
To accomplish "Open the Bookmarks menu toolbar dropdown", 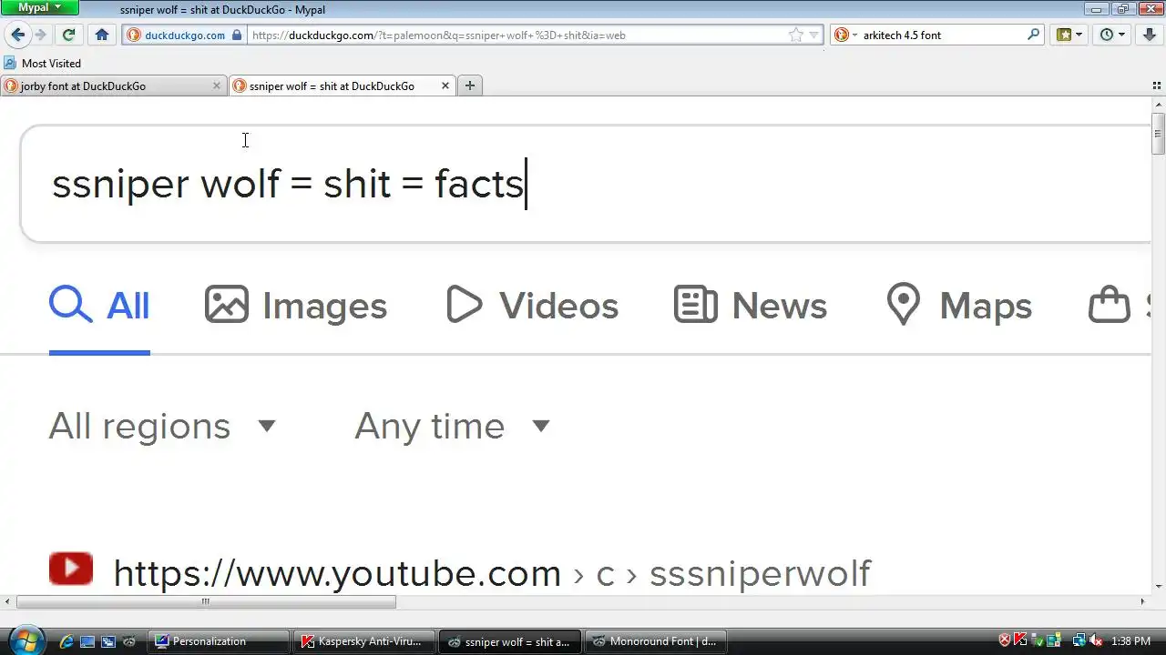I will (1069, 35).
